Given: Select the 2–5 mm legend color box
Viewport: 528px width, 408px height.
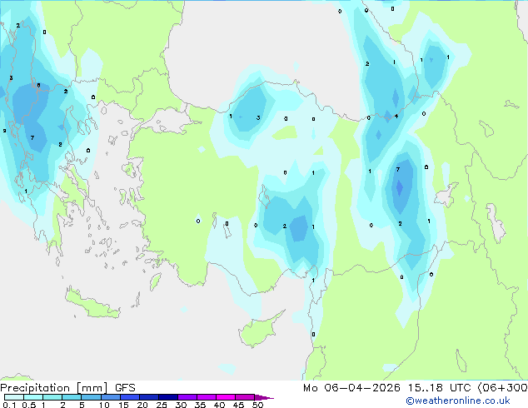Looking at the screenshot, I should [72, 397].
